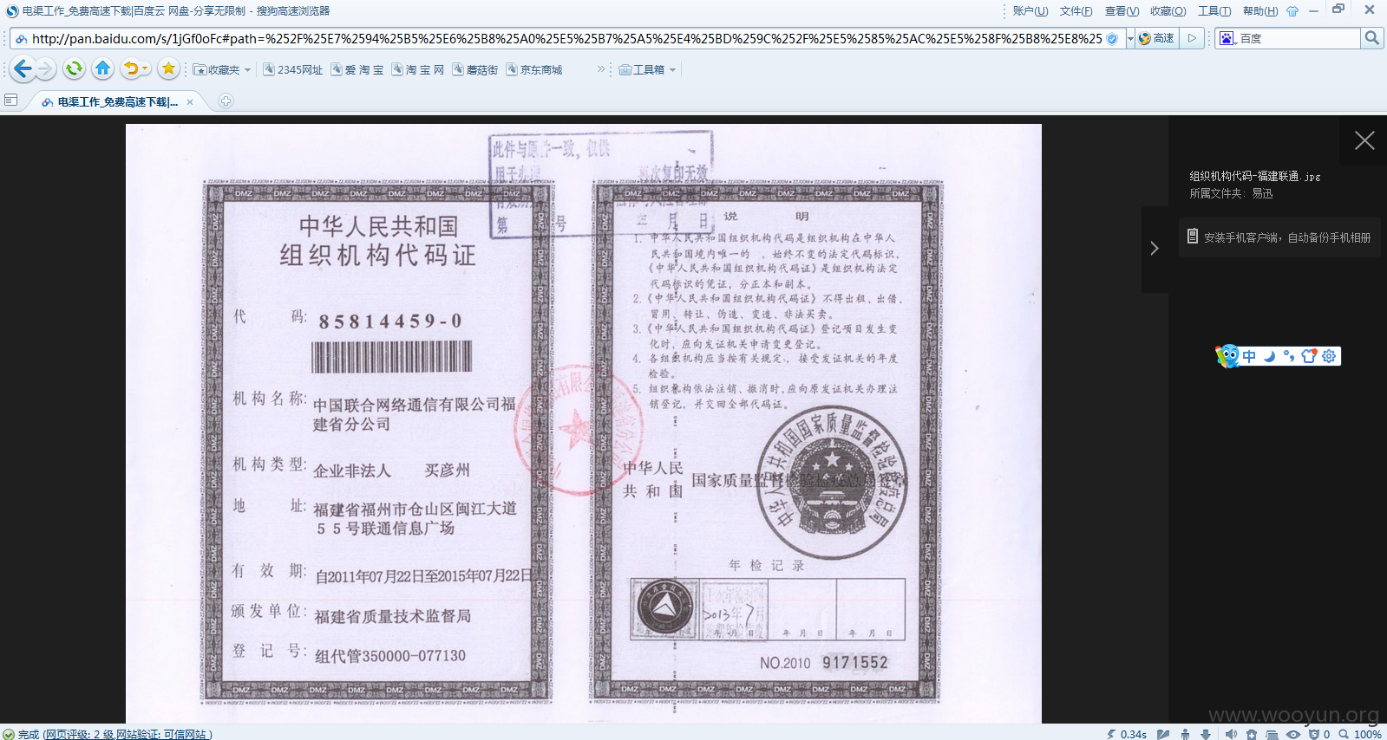Choose search engine via Baidu paw icon
Viewport: 1387px width, 740px height.
pos(1227,38)
